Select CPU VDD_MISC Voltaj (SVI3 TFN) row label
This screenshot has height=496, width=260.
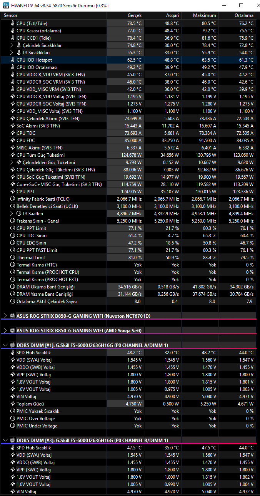tap(50, 111)
